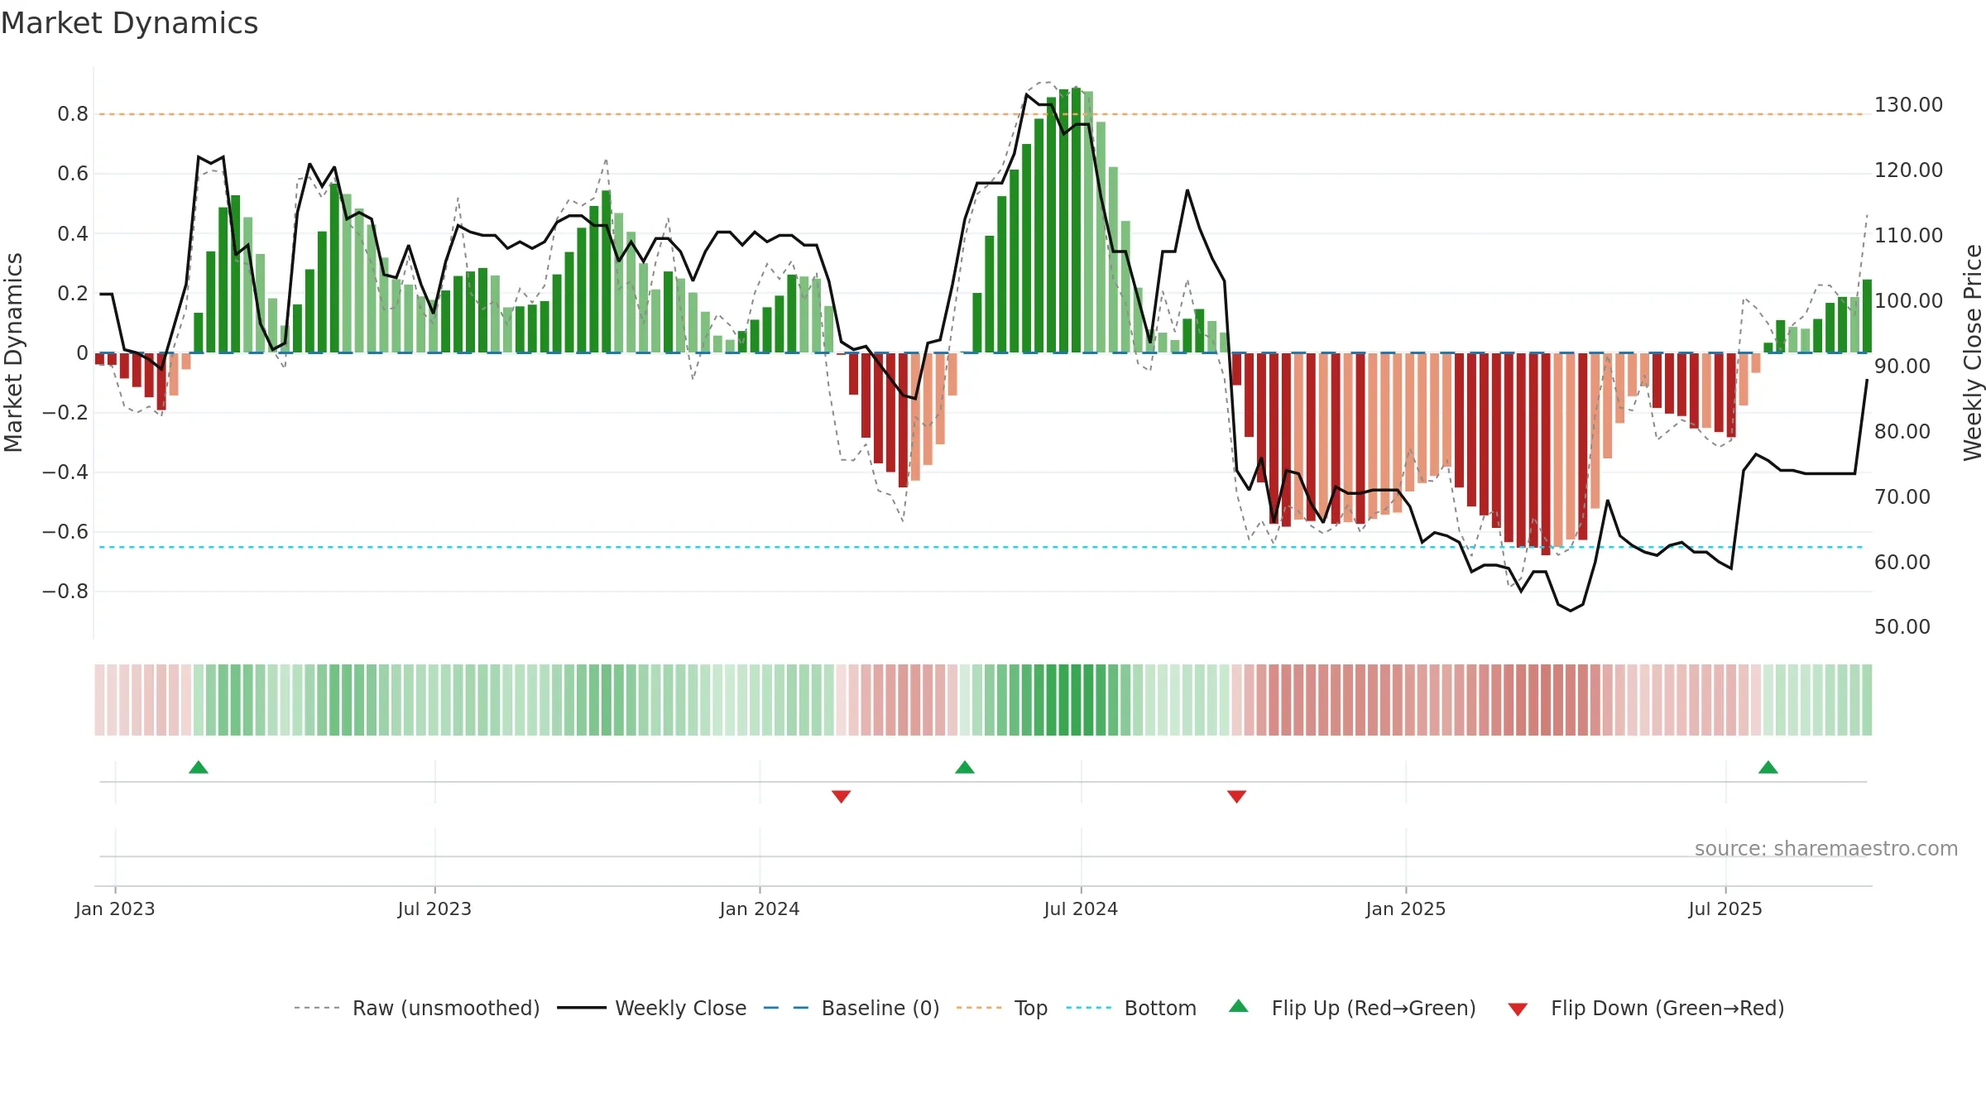Click the Jul 2023 x-axis label
The height and width of the screenshot is (1117, 1986).
pyautogui.click(x=434, y=908)
